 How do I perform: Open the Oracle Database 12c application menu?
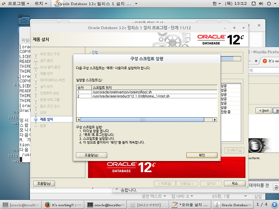(x=96, y=3)
